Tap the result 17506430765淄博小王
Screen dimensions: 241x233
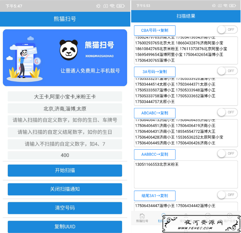coord(155,61)
